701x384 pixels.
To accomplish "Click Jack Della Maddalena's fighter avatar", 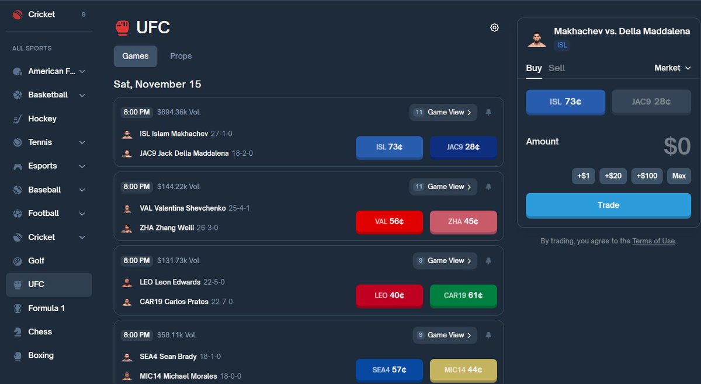I will [x=127, y=153].
